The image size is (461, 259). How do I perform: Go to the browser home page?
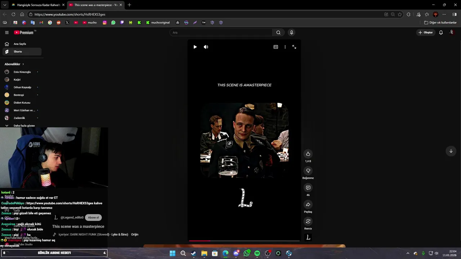click(22, 14)
